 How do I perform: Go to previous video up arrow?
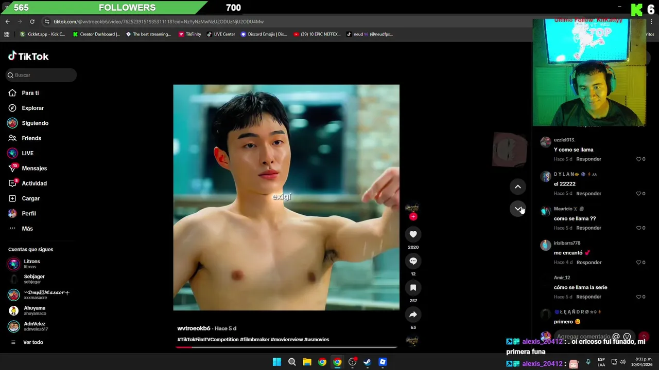click(518, 187)
